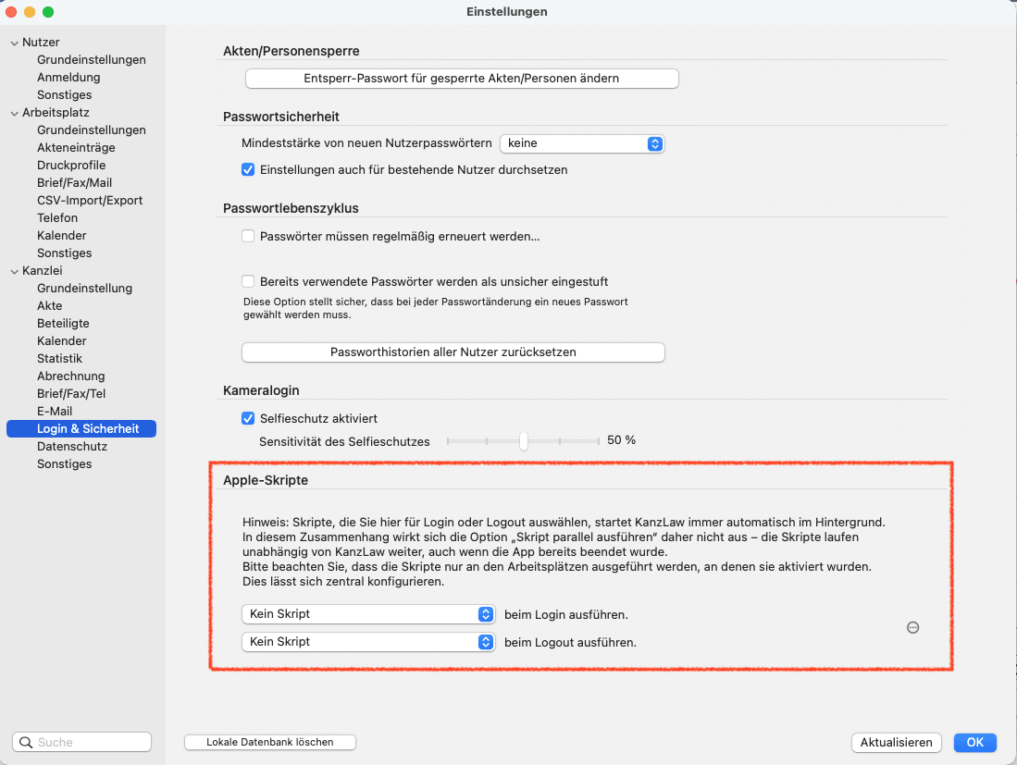The height and width of the screenshot is (765, 1017).
Task: Toggle 'Passwörter müssen regelmäßig erneuert werden' checkbox
Action: pos(248,236)
